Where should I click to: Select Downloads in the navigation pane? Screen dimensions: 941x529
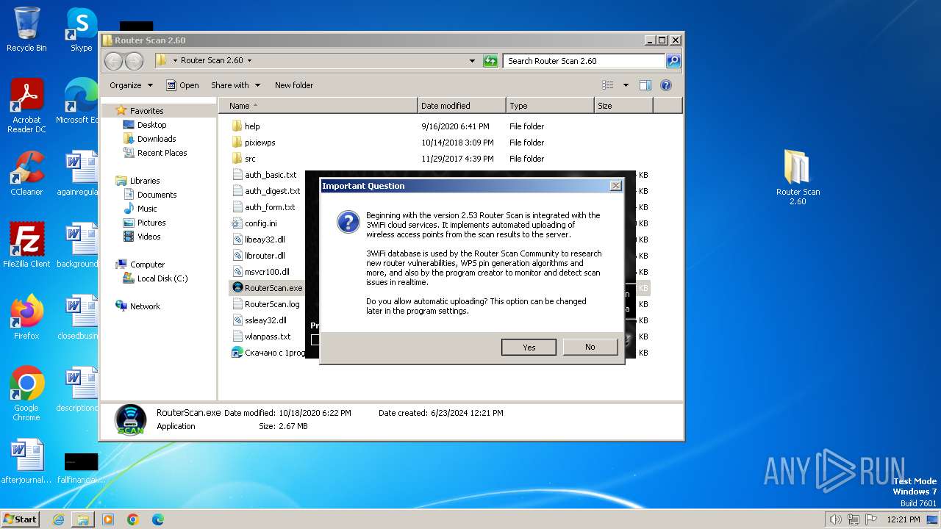157,139
